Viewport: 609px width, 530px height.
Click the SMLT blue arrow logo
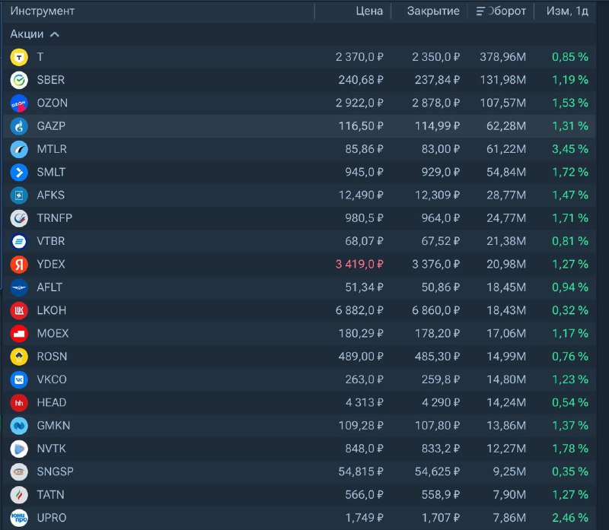[x=19, y=173]
